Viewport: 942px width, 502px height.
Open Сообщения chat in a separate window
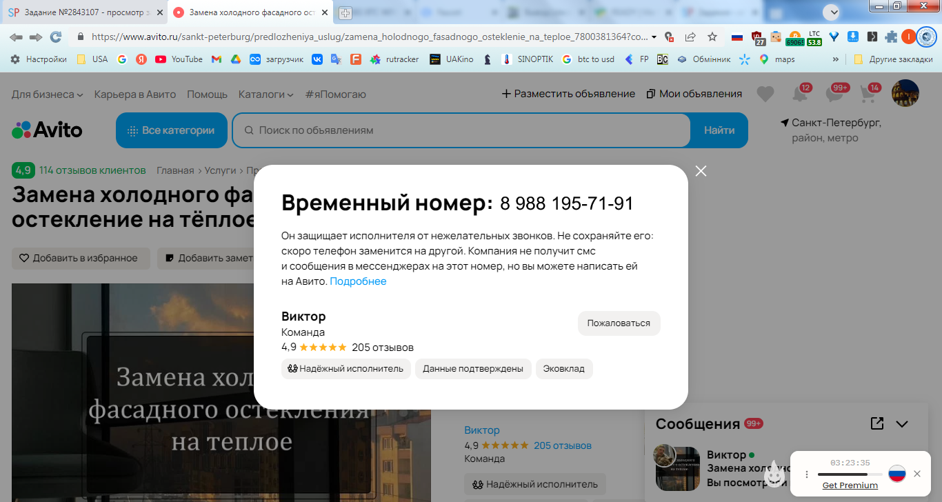pos(877,423)
